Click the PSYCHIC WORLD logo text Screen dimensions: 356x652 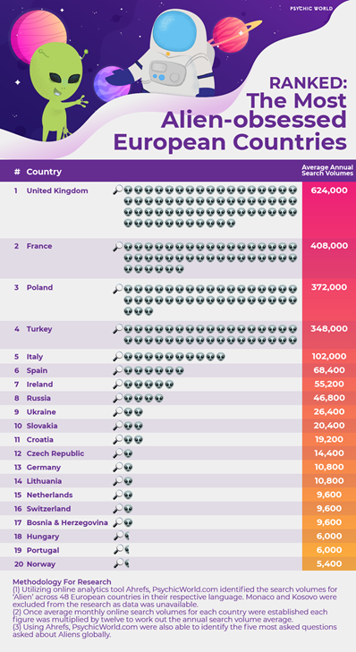(x=308, y=8)
